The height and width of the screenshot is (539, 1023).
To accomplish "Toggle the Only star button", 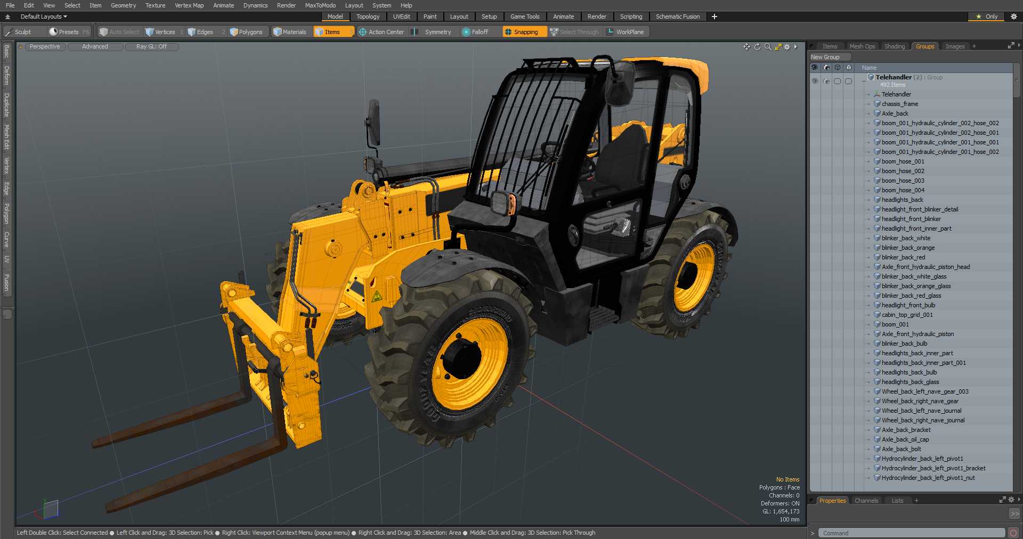I will tap(987, 17).
